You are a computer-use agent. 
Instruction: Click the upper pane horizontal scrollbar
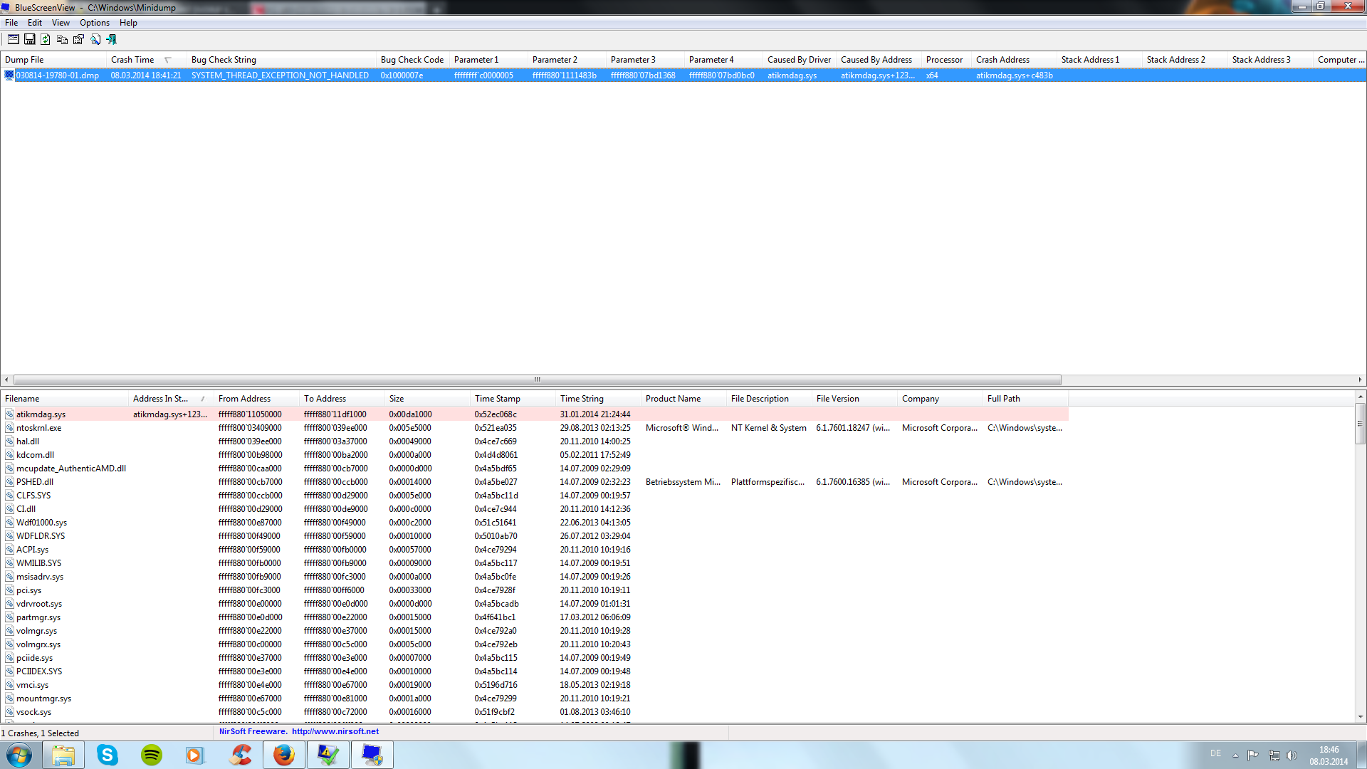538,380
